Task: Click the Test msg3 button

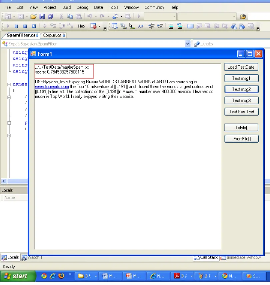Action: [x=241, y=101]
